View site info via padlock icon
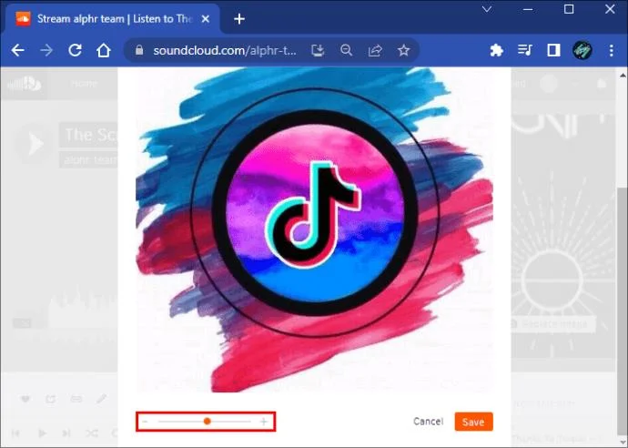Viewport: 628px width, 448px height. pos(139,50)
